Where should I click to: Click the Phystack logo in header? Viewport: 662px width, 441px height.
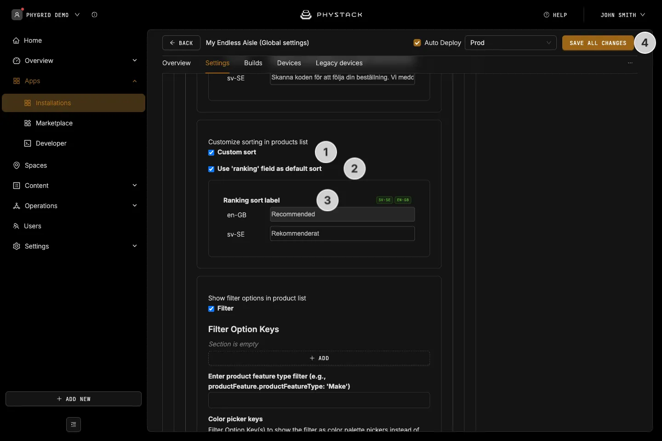pyautogui.click(x=331, y=15)
